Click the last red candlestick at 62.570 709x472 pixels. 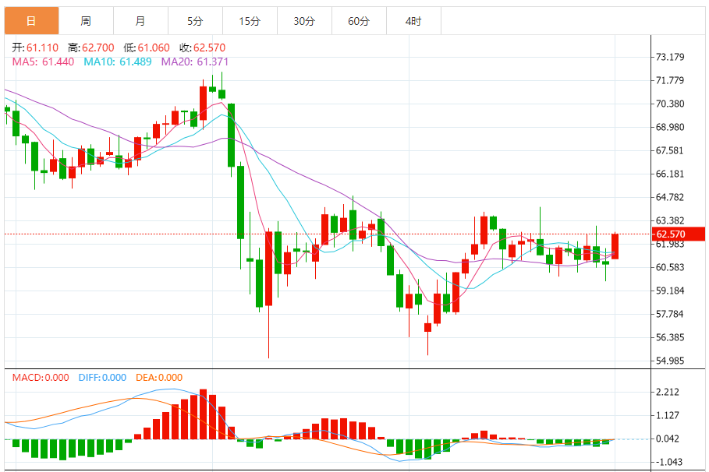[x=615, y=246]
